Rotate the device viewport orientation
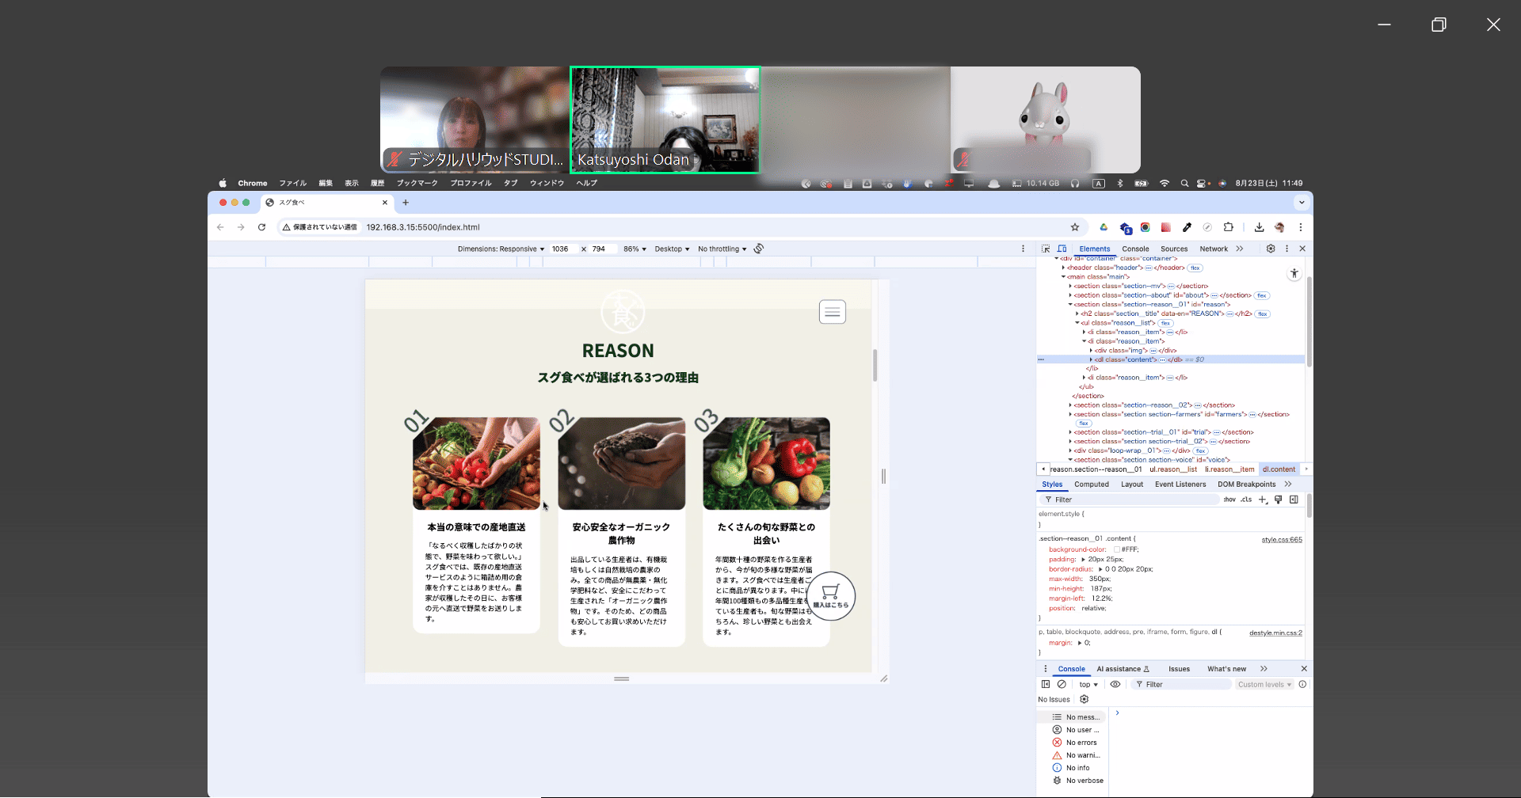This screenshot has width=1521, height=798. (x=759, y=249)
